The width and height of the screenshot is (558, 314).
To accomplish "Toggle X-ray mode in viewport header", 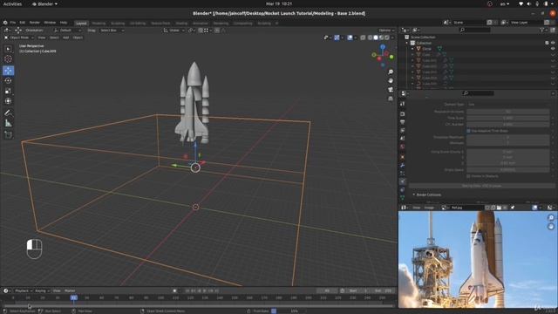I will pyautogui.click(x=363, y=38).
